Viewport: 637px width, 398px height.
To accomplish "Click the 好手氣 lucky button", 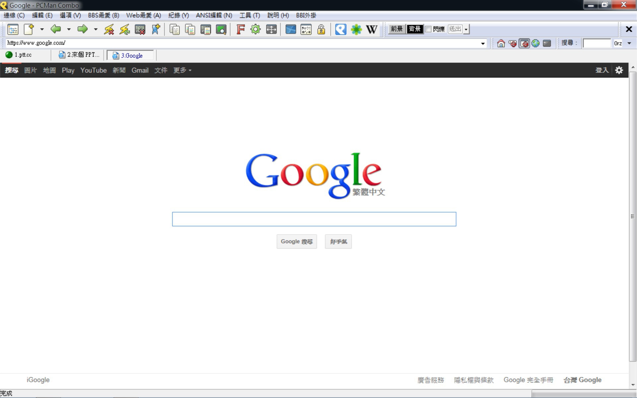I will point(338,241).
